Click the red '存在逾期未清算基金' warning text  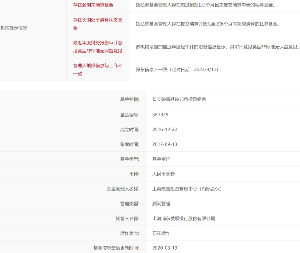(x=93, y=5)
